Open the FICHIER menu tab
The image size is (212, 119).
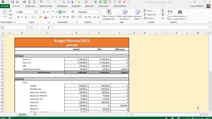(x=5, y=6)
